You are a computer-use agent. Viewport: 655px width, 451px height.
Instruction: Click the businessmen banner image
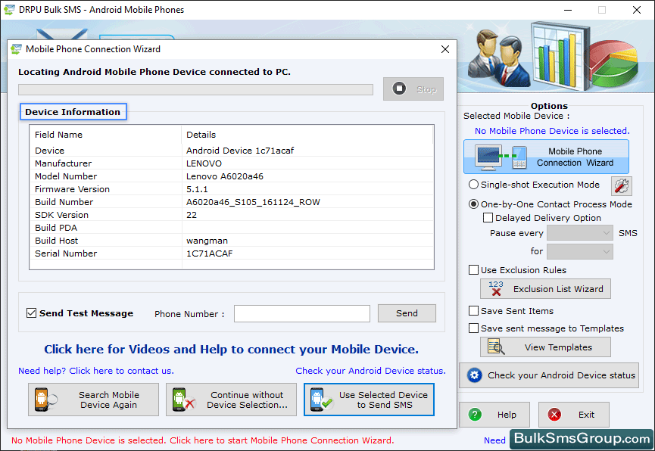coord(498,58)
